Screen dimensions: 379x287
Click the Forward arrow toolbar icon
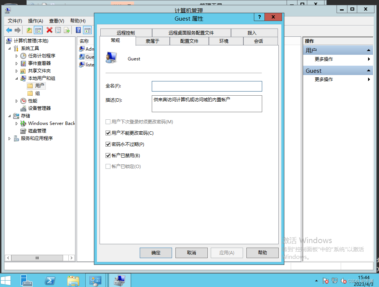[x=17, y=30]
